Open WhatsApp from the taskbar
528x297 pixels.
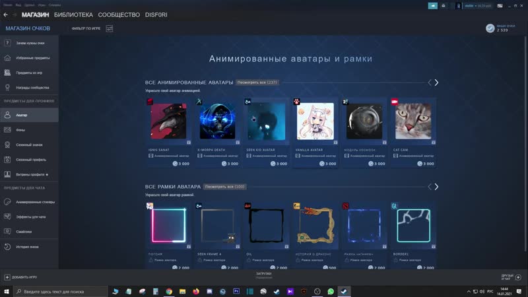tap(331, 292)
